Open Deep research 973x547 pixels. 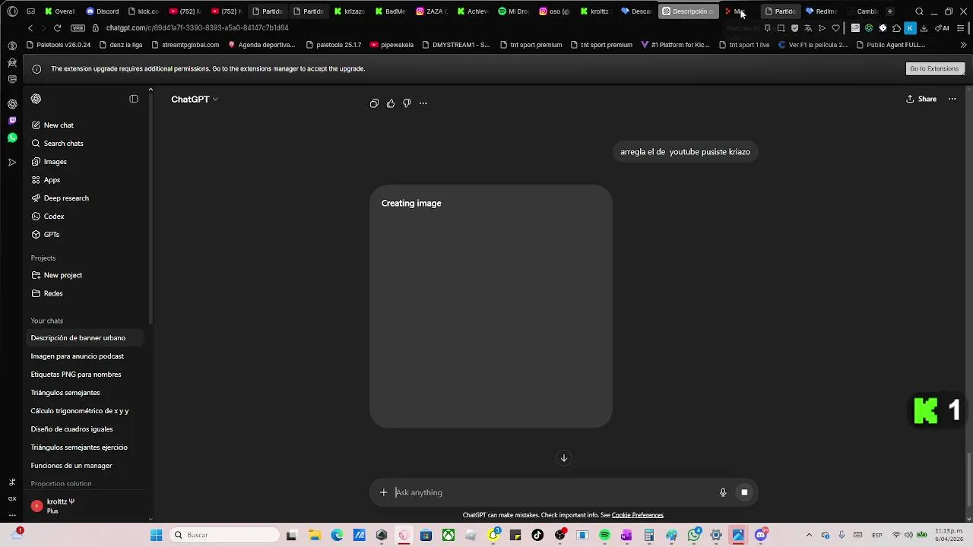pos(85,198)
